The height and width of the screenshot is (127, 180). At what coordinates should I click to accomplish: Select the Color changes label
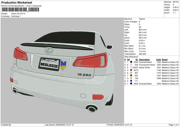pyautogui.click(x=131, y=22)
